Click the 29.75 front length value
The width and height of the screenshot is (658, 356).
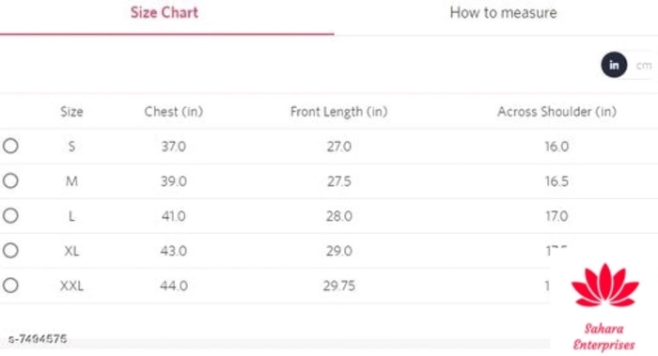[x=339, y=286]
